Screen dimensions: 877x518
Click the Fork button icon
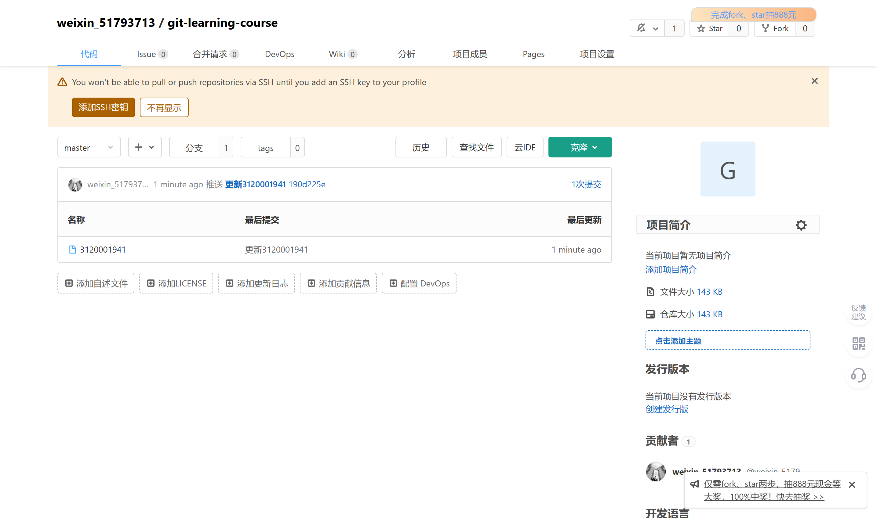pos(765,28)
